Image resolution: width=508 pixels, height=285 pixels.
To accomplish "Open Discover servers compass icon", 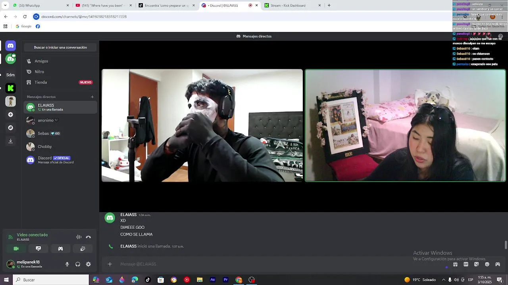I will [x=11, y=128].
